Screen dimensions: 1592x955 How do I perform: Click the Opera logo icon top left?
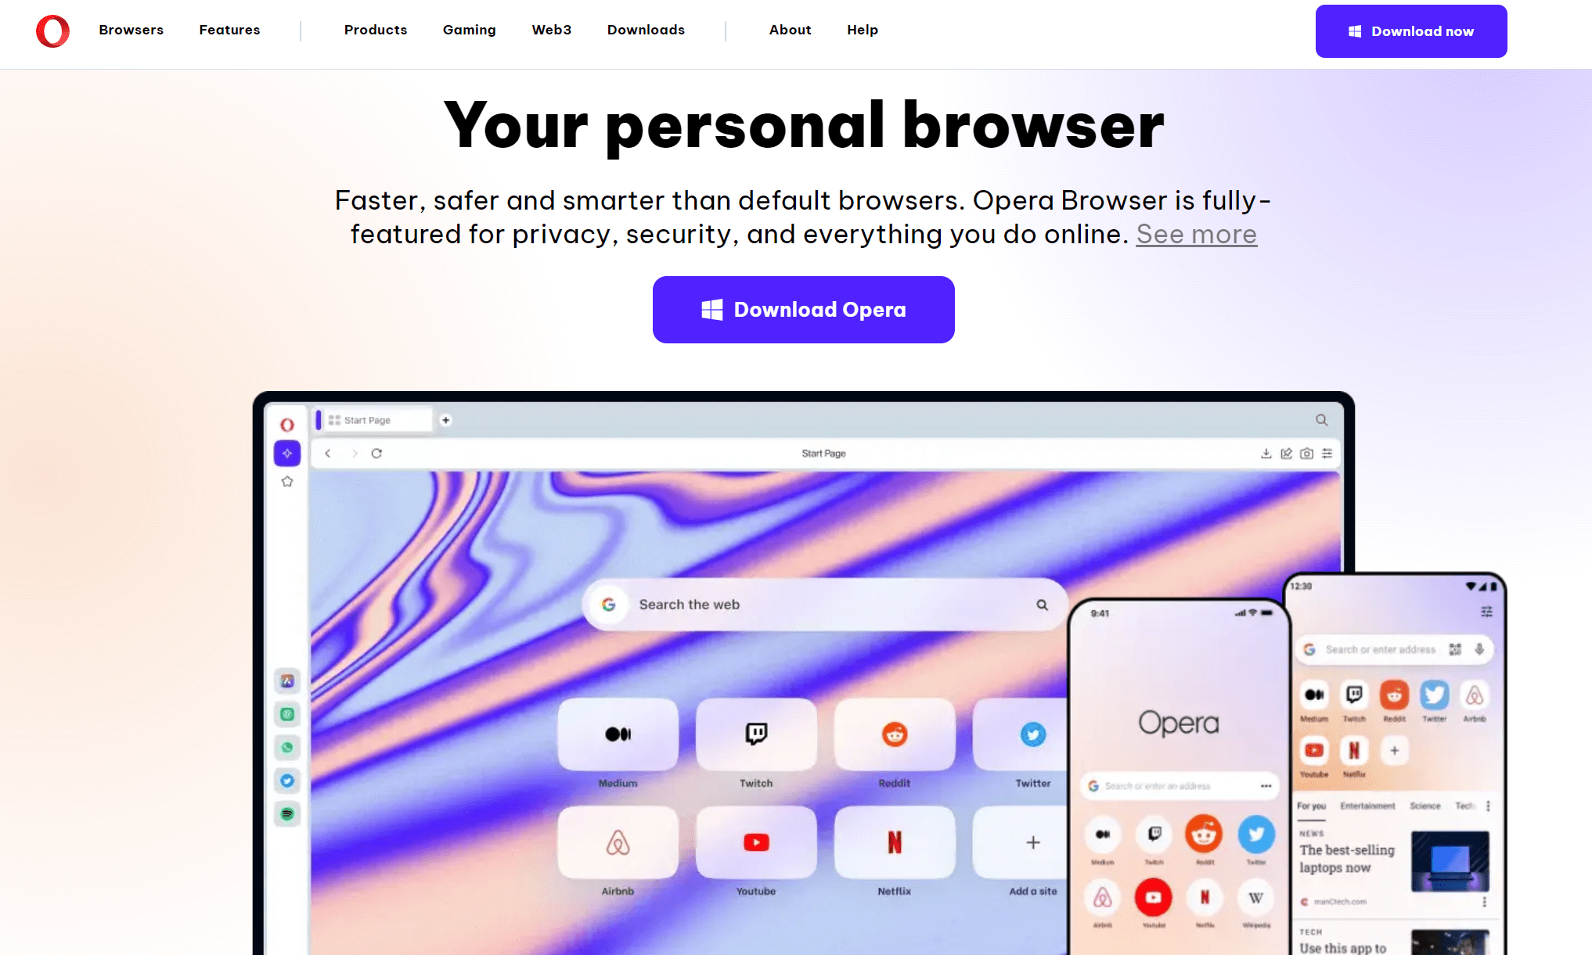[x=51, y=31]
